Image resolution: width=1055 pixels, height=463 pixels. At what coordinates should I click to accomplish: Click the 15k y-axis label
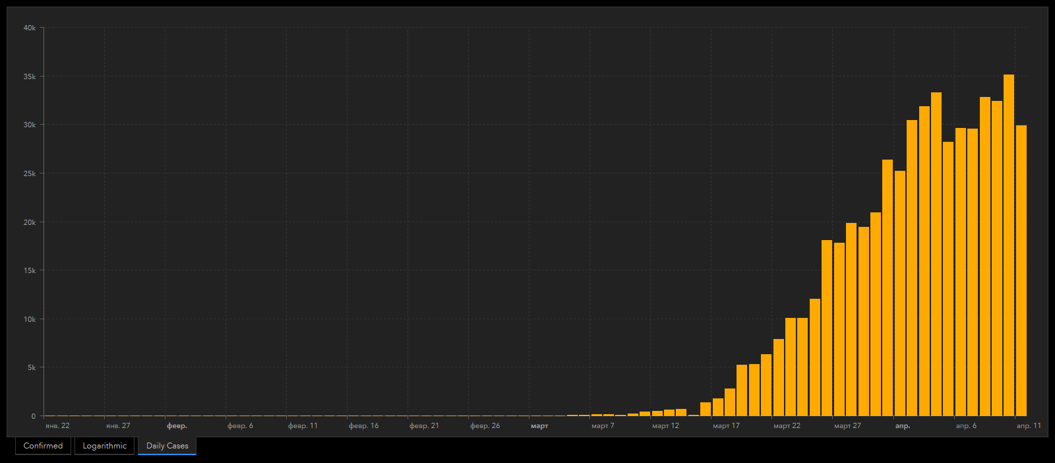(30, 270)
